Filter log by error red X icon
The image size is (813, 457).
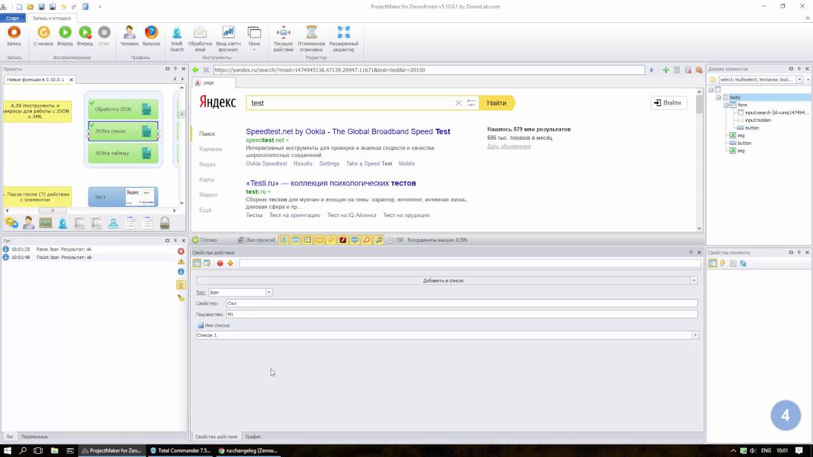tap(181, 251)
